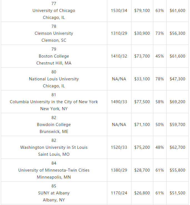Viewport: 190px width, 205px height.
Task: Click the University of Chicago name
Action: (54, 11)
